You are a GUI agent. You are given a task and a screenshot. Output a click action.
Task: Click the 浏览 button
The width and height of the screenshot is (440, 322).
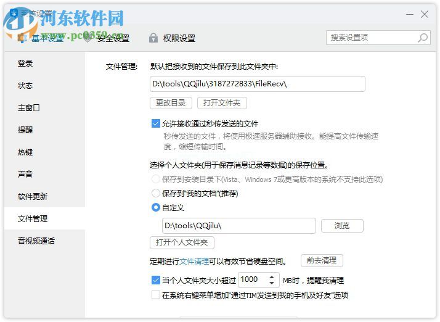(x=342, y=226)
